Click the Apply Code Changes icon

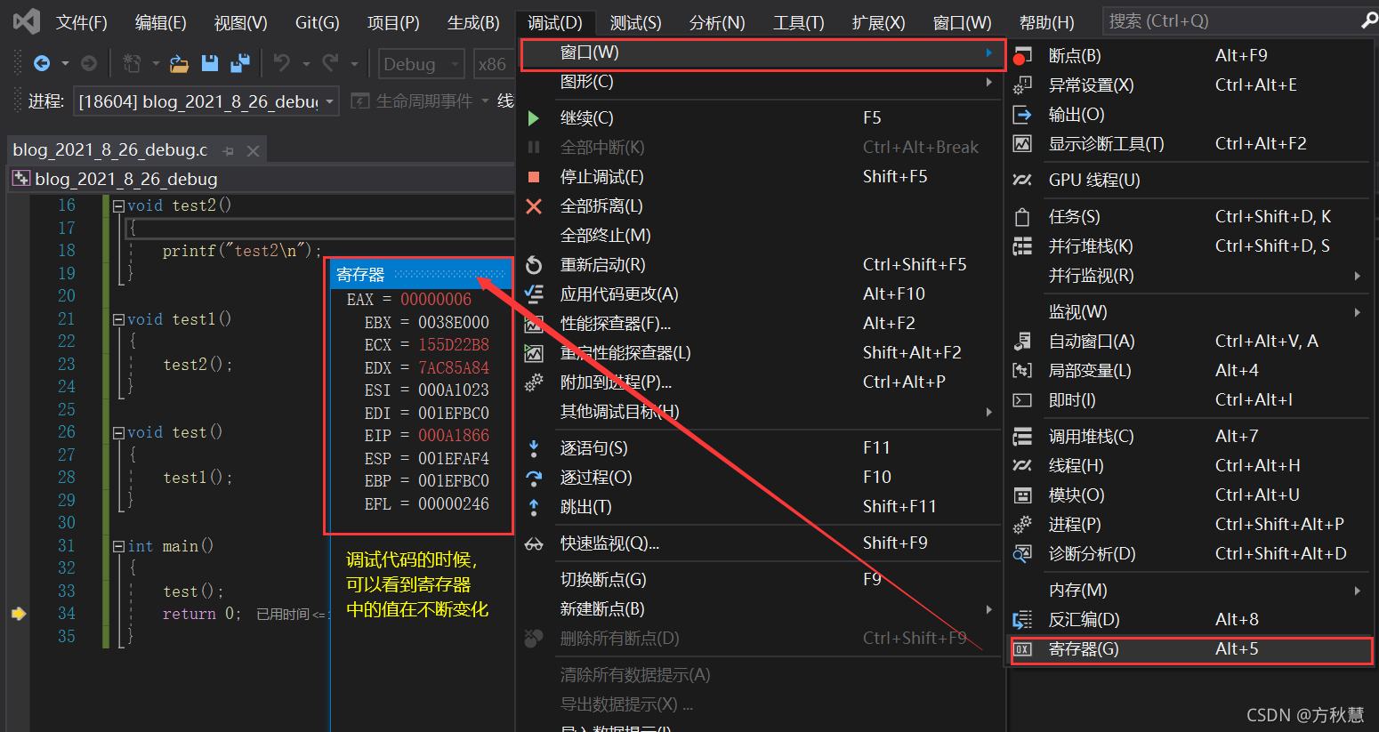tap(534, 294)
